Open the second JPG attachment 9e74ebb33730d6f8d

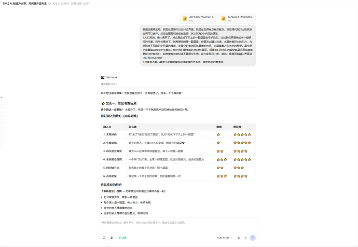pos(237,19)
